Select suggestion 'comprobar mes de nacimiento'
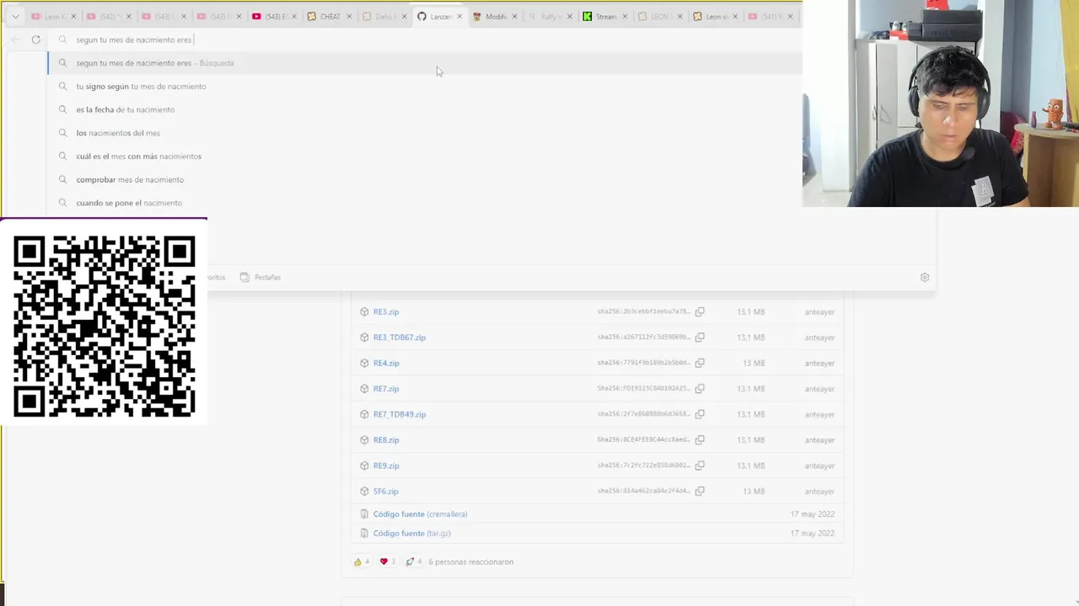The width and height of the screenshot is (1079, 606). [425, 179]
